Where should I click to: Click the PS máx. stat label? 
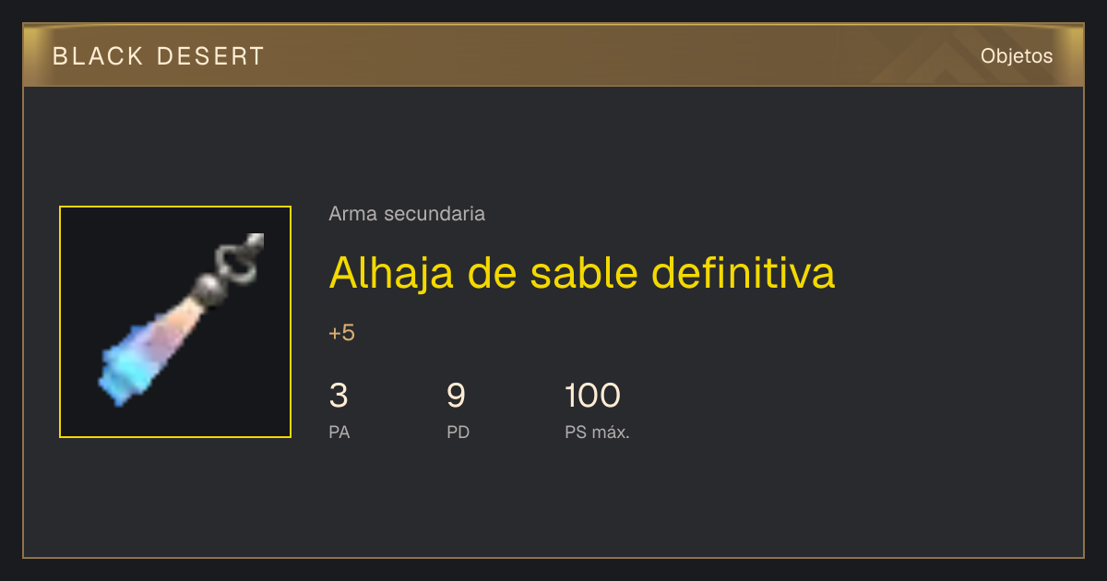[x=597, y=433]
